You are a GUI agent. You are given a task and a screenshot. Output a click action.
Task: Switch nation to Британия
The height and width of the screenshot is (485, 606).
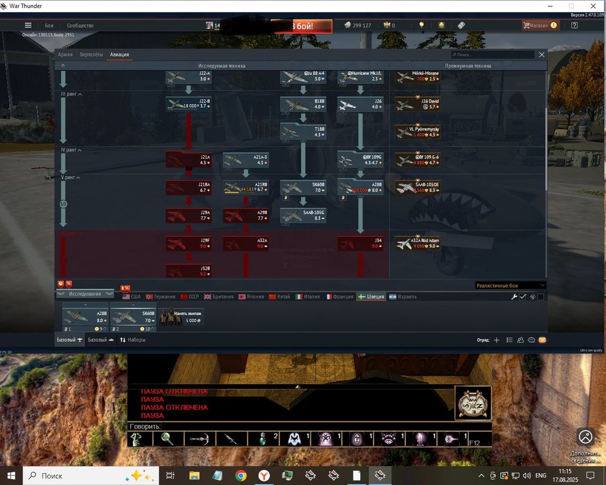(219, 297)
